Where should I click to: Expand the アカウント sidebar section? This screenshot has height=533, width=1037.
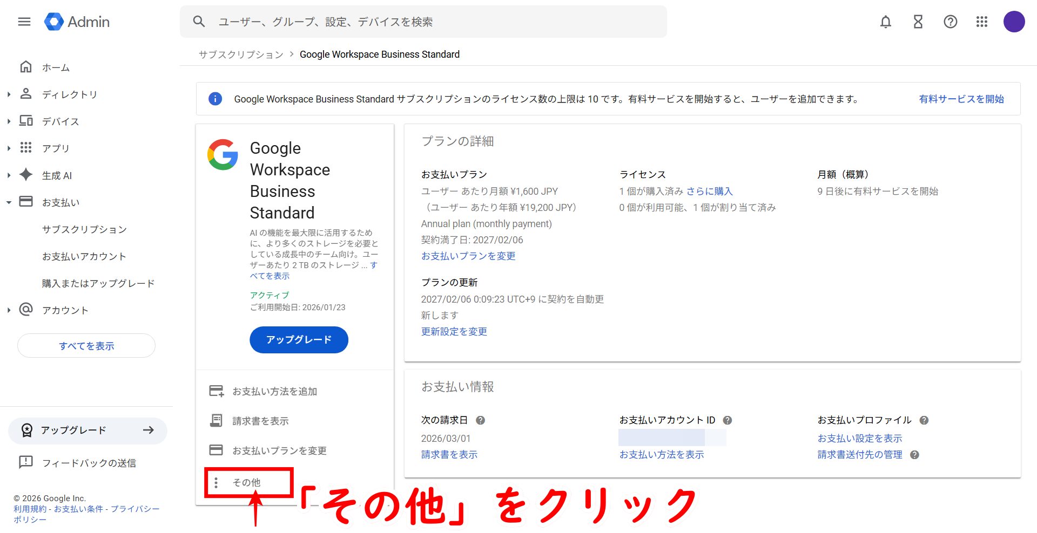9,310
